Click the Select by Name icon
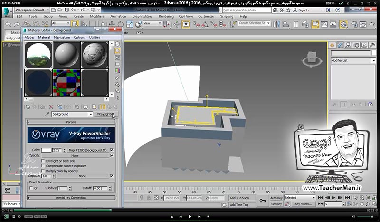 [84, 24]
